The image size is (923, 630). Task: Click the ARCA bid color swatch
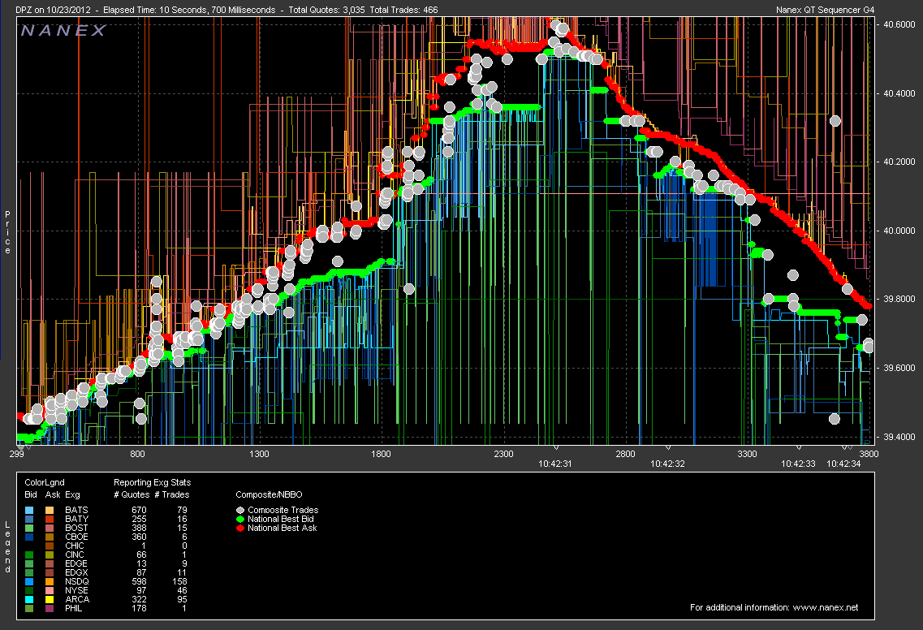29,599
